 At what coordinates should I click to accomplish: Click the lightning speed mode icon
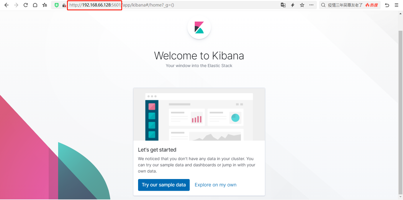click(293, 5)
